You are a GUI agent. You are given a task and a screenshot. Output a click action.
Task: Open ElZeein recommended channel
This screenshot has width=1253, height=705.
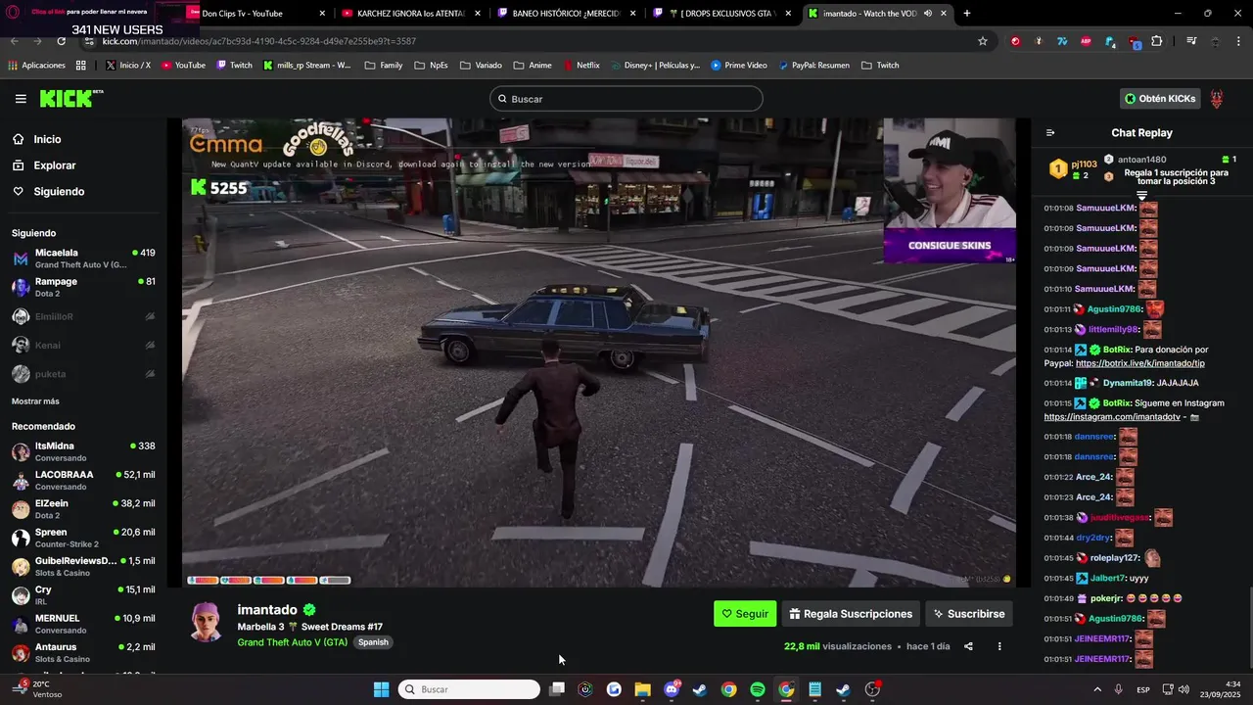click(83, 509)
